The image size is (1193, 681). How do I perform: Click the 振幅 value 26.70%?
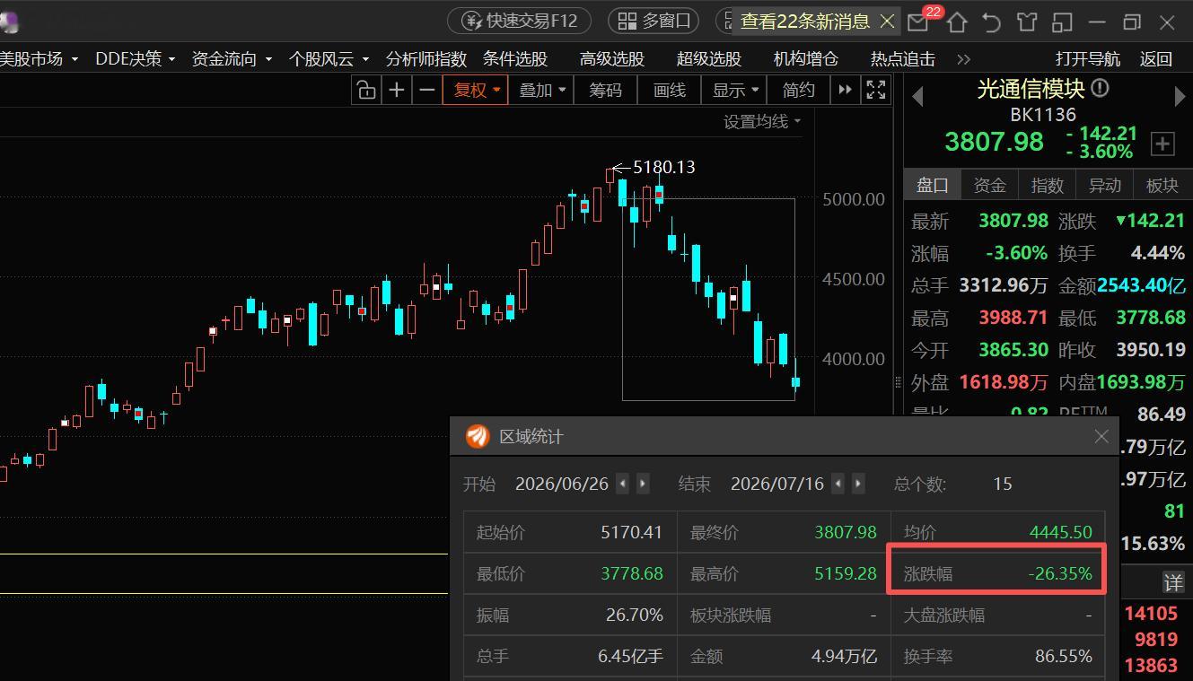pos(635,615)
